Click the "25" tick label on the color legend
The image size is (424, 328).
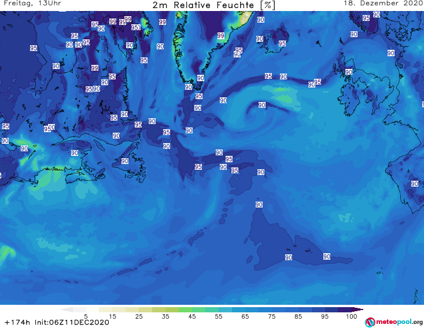click(139, 316)
